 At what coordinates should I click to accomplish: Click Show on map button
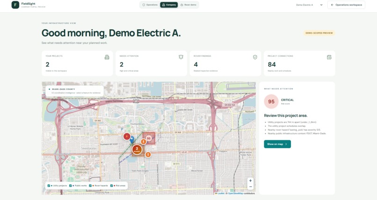277,144
